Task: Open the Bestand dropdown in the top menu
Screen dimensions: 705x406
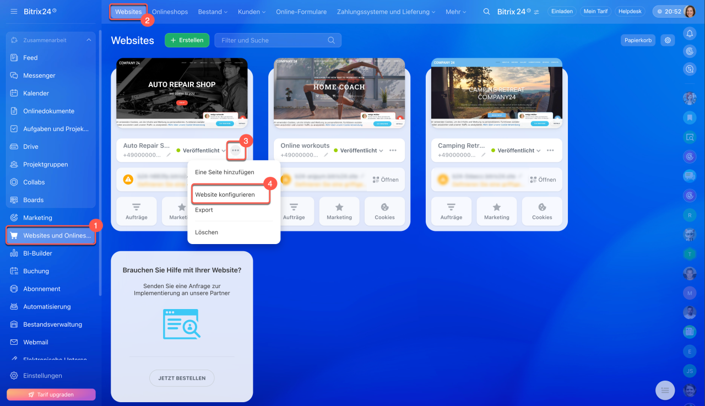Action: pyautogui.click(x=213, y=12)
